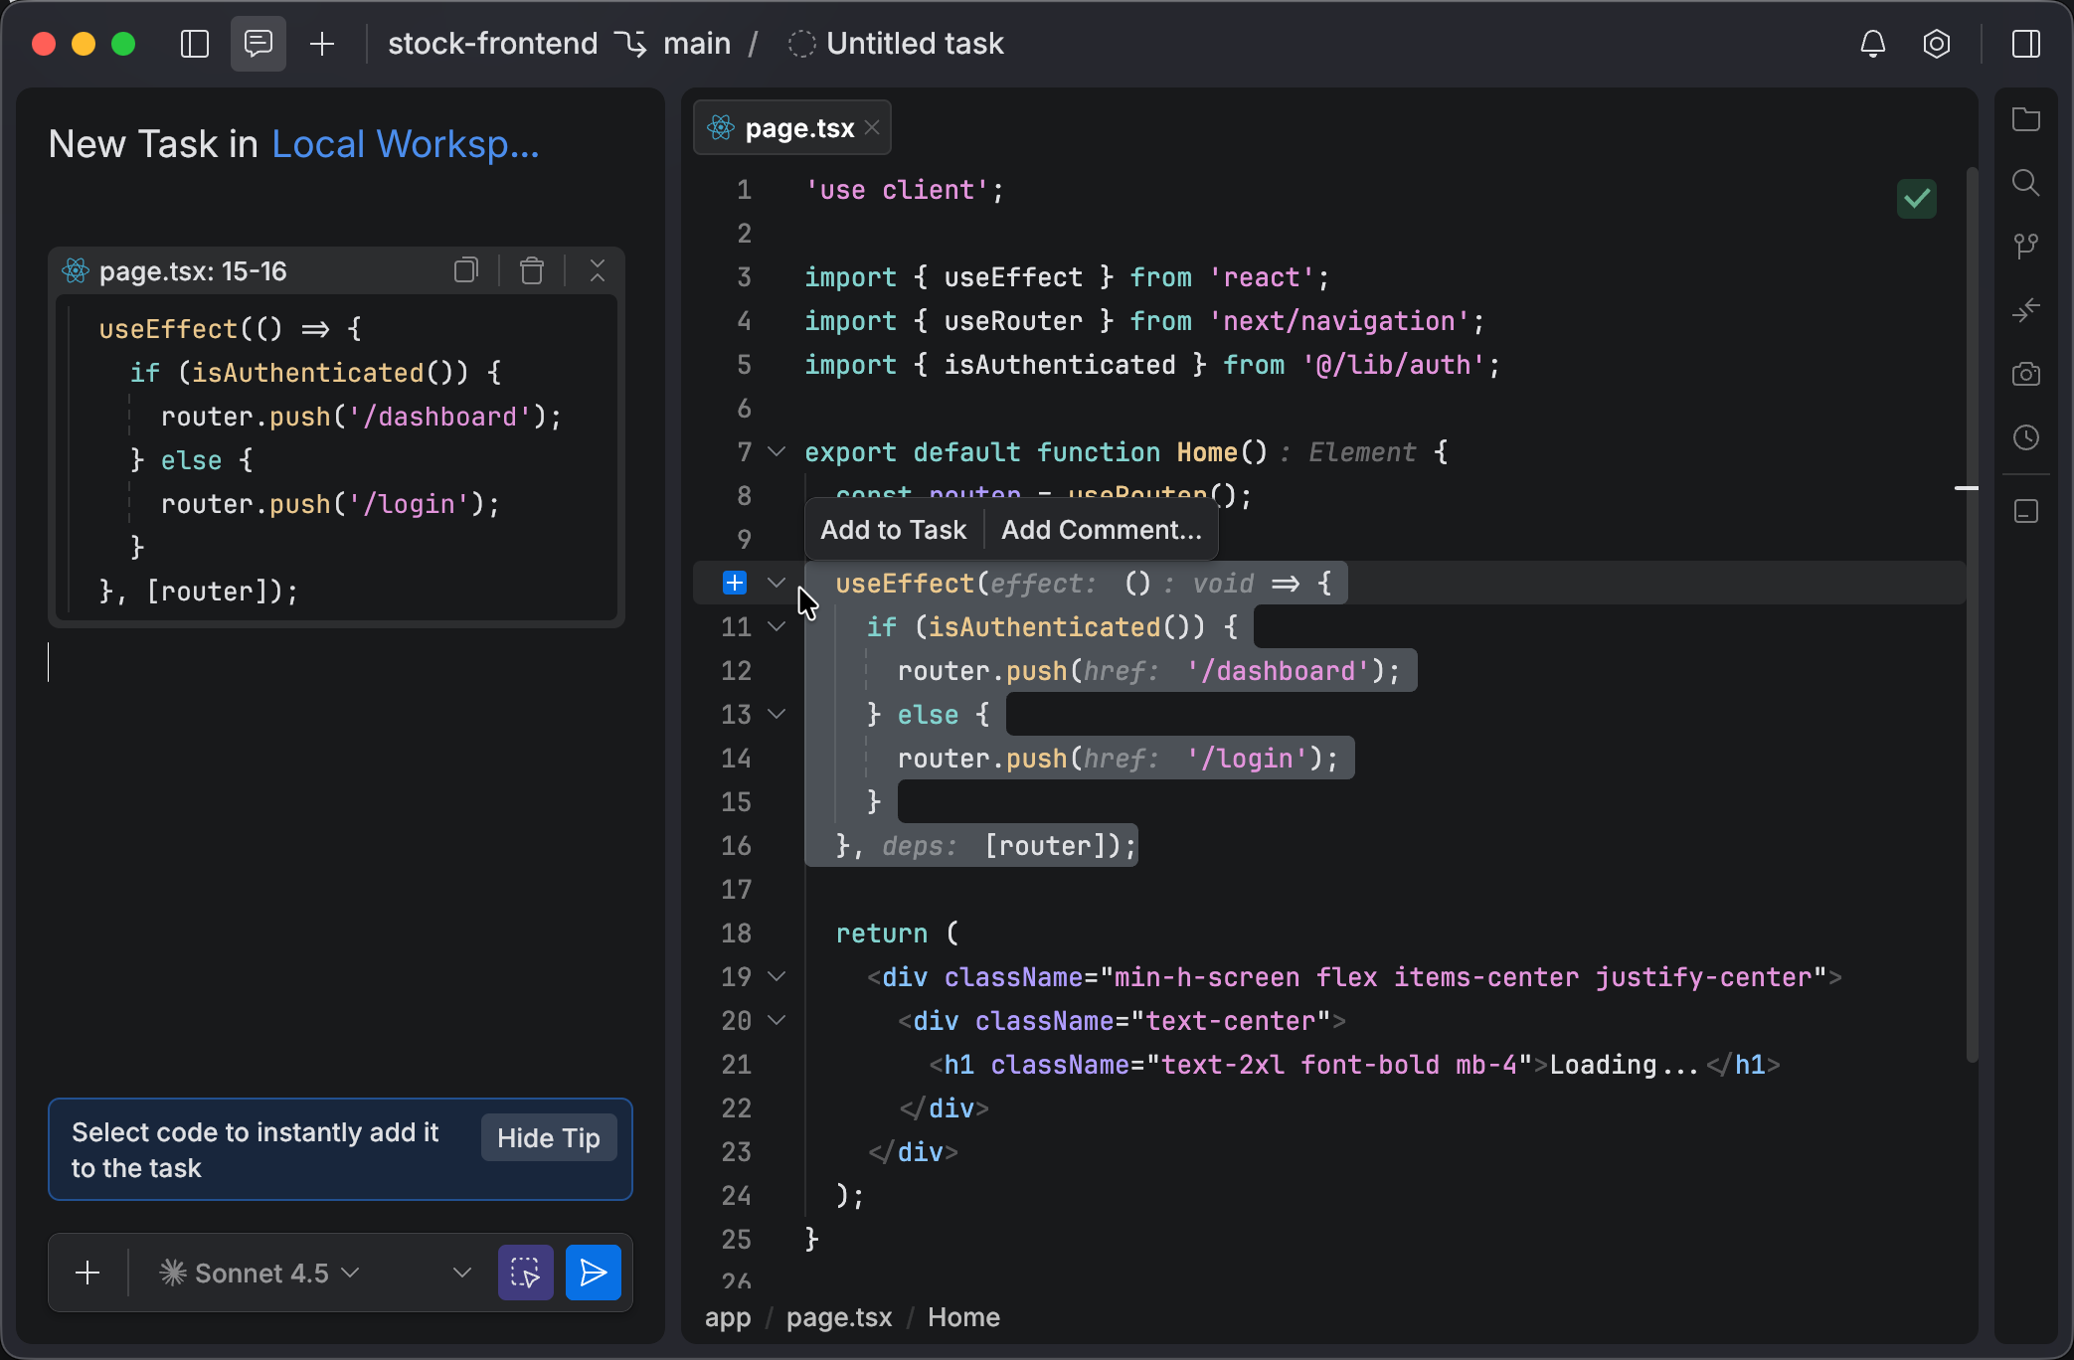2074x1360 pixels.
Task: Click the Element return type hint on line 7
Action: (1362, 451)
